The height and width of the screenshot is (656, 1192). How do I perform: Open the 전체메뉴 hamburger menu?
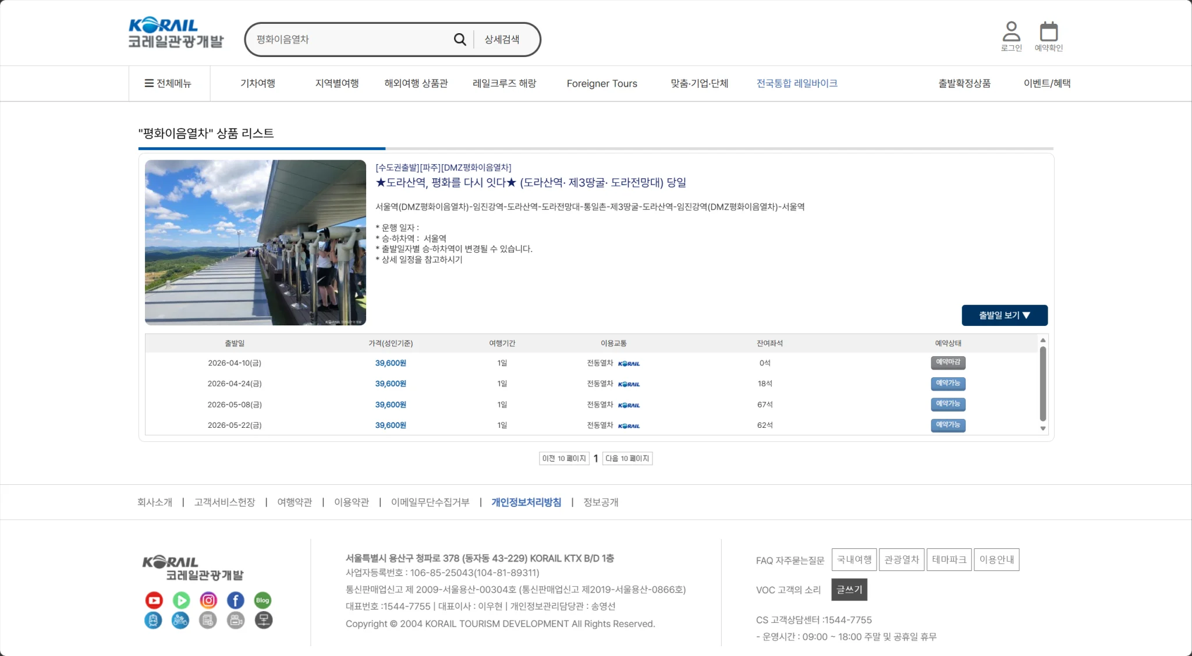[x=168, y=83]
